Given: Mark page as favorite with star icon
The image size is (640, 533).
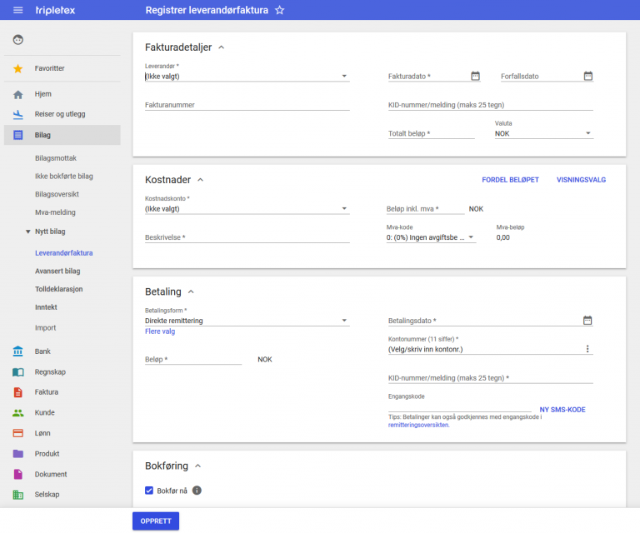Looking at the screenshot, I should pyautogui.click(x=280, y=10).
